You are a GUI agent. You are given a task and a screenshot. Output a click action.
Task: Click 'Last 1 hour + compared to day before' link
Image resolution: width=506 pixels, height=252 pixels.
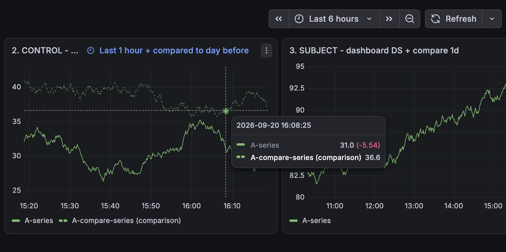click(174, 50)
